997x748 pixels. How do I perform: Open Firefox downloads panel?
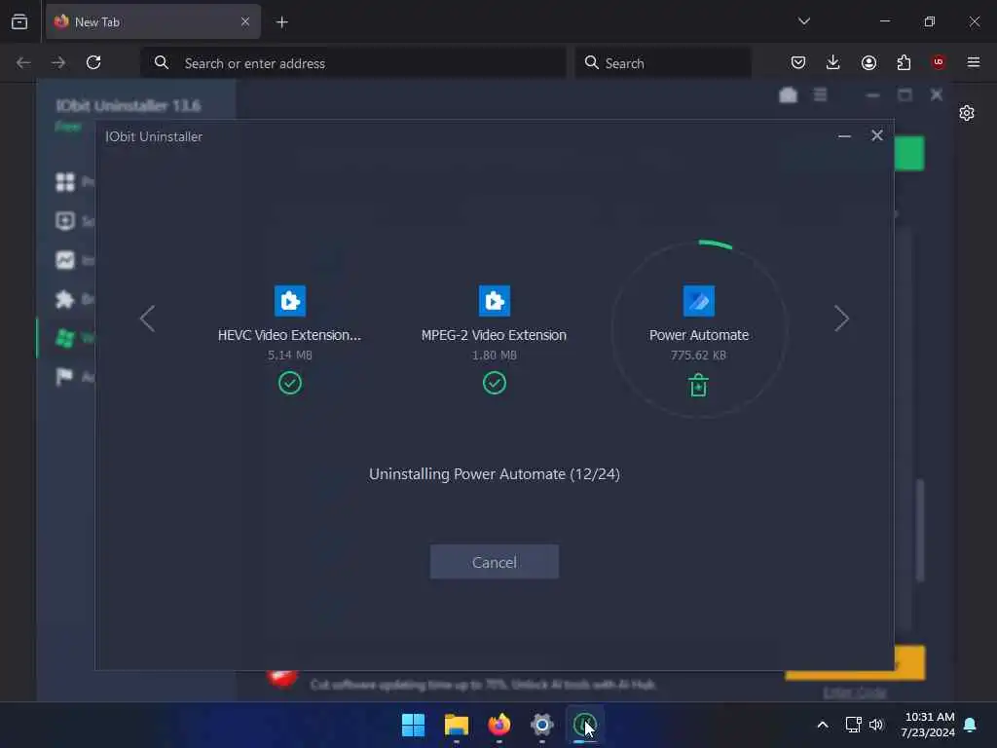[833, 62]
